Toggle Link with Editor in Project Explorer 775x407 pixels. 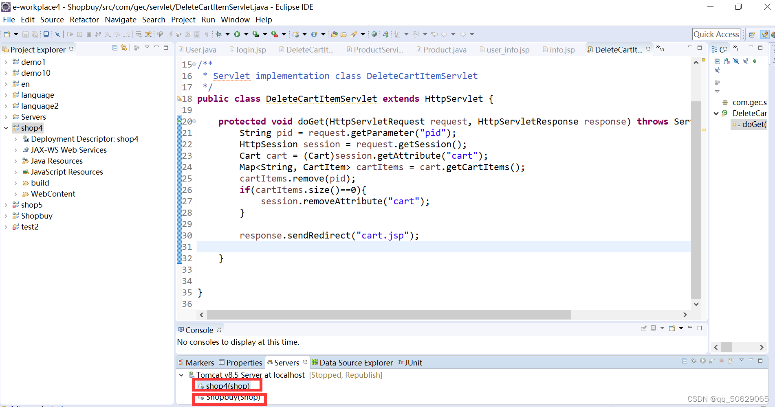point(123,48)
